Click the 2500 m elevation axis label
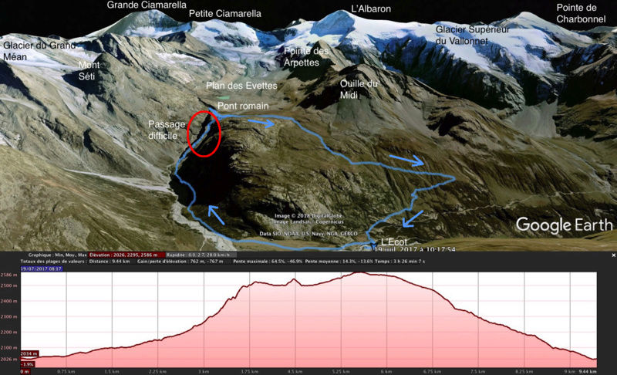This screenshot has height=375, width=617. point(8,285)
